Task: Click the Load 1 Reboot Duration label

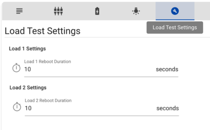Action: click(48, 62)
